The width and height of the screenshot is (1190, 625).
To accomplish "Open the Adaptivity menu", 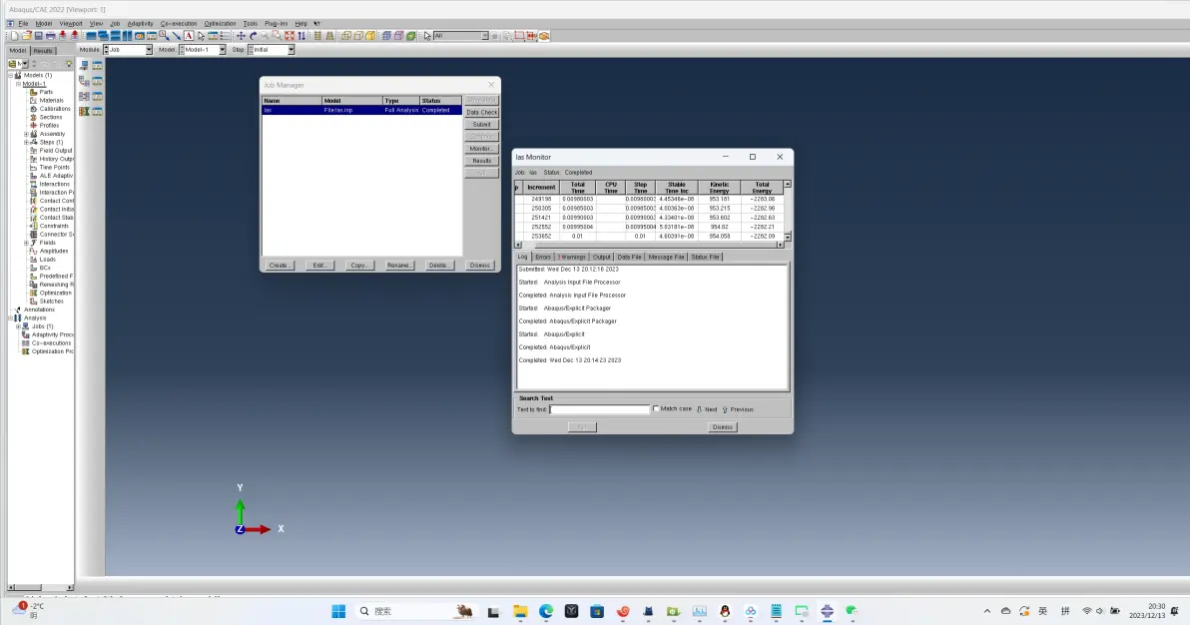I will click(x=140, y=24).
